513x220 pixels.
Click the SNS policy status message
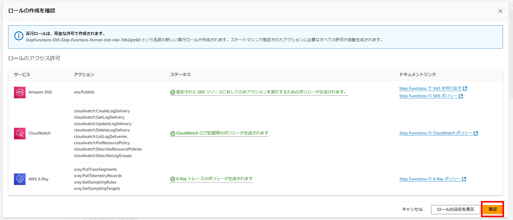(x=262, y=92)
